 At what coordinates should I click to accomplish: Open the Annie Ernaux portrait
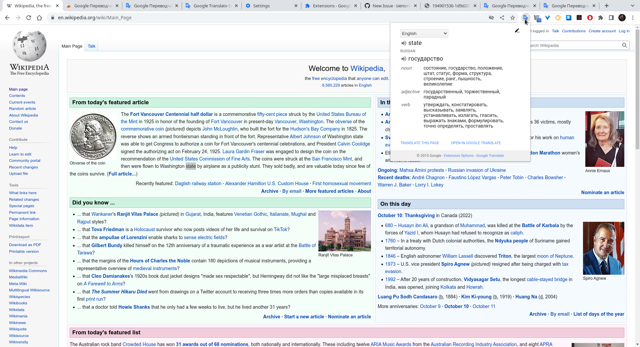[x=605, y=139]
